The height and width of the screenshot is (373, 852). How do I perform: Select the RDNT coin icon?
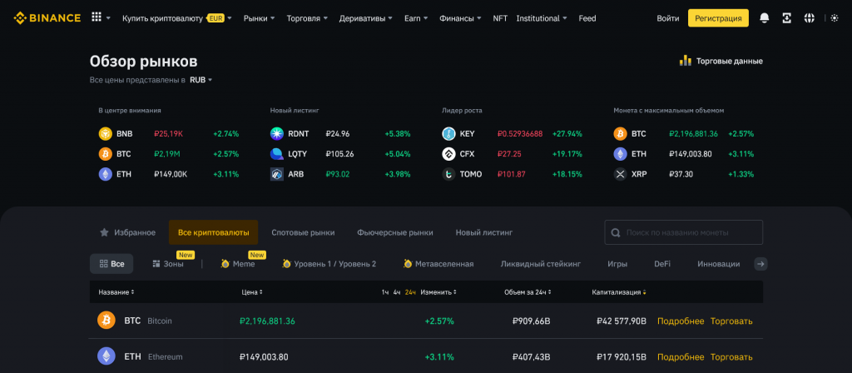coord(276,133)
